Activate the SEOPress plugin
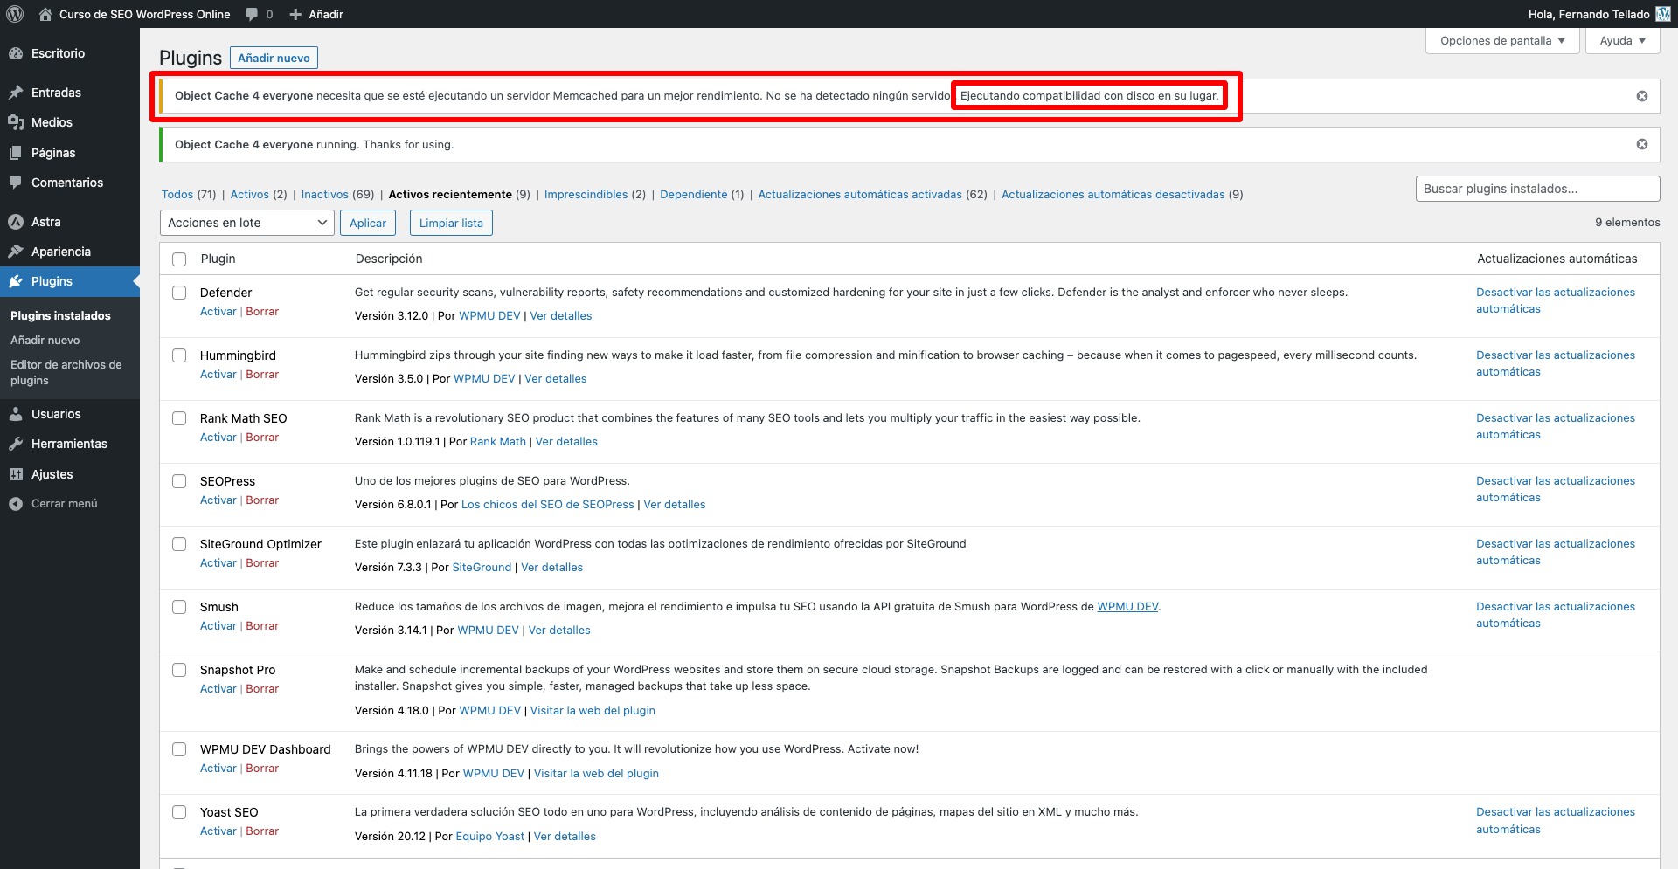 pyautogui.click(x=217, y=500)
